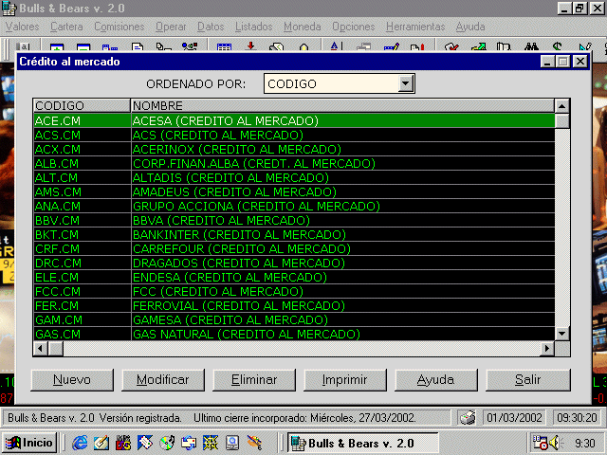607x455 pixels.
Task: Open the QuickTime player quick launch icon
Action: (x=231, y=443)
